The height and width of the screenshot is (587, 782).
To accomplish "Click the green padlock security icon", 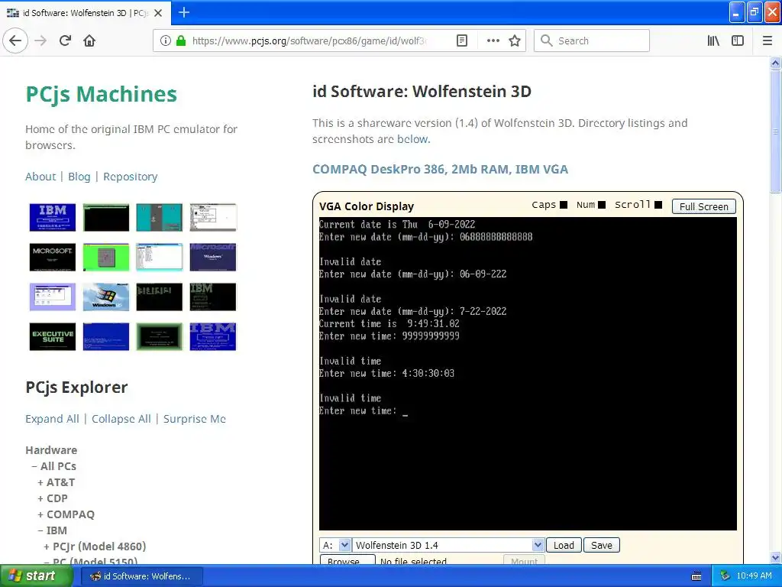I will click(x=181, y=41).
